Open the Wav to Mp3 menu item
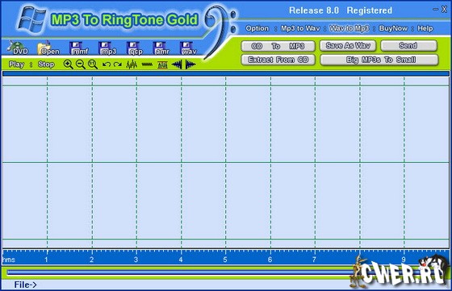The image size is (452, 291). tap(349, 28)
